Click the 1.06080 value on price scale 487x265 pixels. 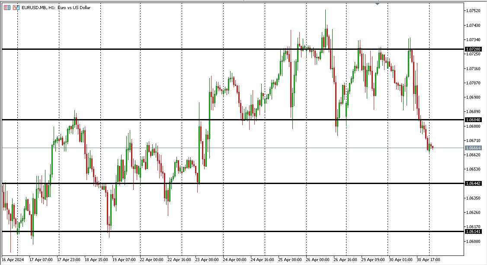pos(473,241)
